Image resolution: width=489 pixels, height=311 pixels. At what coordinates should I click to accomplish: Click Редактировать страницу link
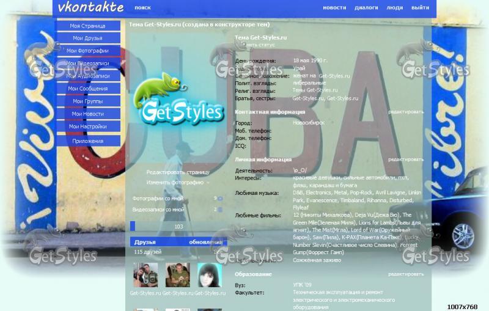pyautogui.click(x=178, y=172)
